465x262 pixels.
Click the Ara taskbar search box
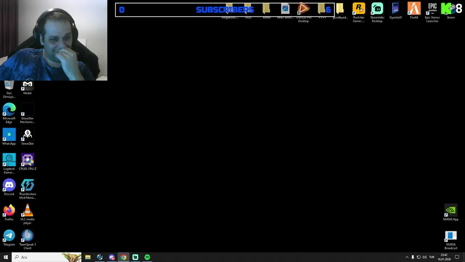click(46, 257)
